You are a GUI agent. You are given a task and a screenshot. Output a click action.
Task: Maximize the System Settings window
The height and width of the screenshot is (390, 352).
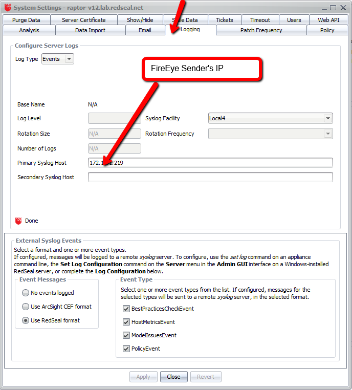pos(333,8)
